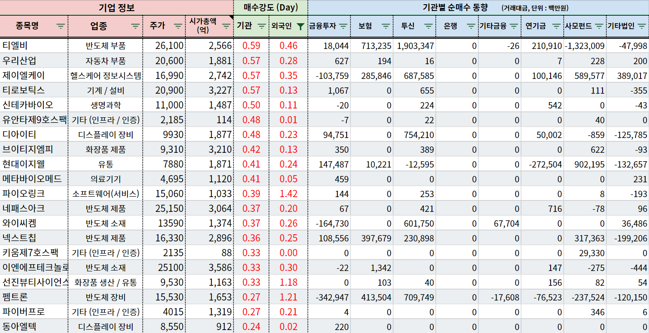Open the 보험 column filter dropdown

pos(386,26)
